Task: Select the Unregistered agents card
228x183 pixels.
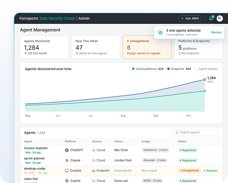Action: pos(147,47)
